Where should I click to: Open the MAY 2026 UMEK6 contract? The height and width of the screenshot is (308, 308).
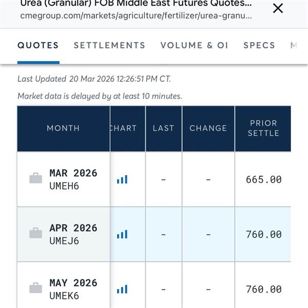pos(73,288)
